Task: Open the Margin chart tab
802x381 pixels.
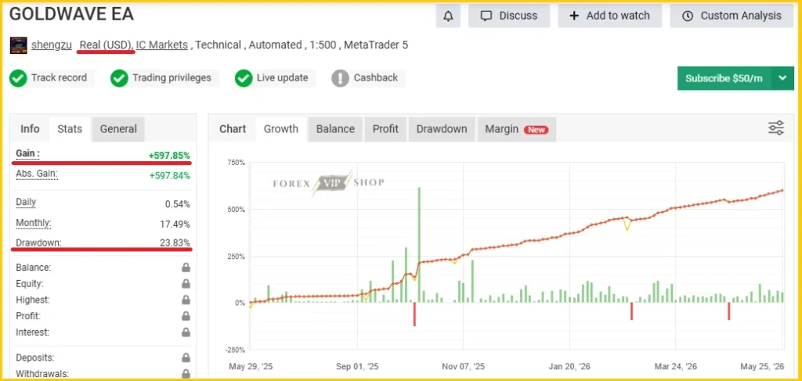Action: tap(517, 129)
